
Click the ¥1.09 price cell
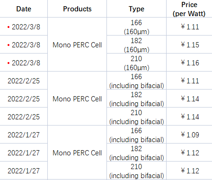pyautogui.click(x=189, y=135)
